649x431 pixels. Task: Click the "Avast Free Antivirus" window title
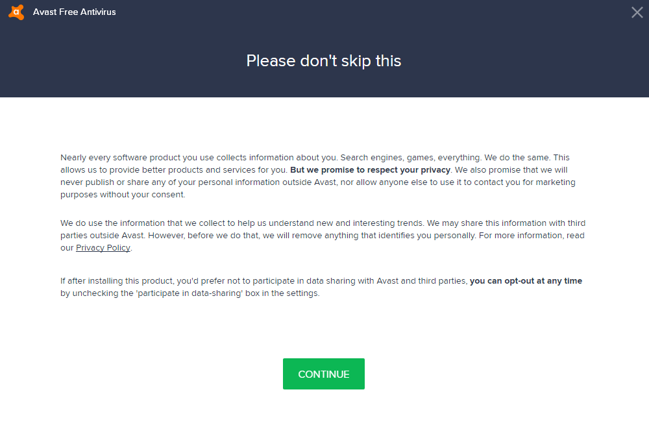click(75, 12)
